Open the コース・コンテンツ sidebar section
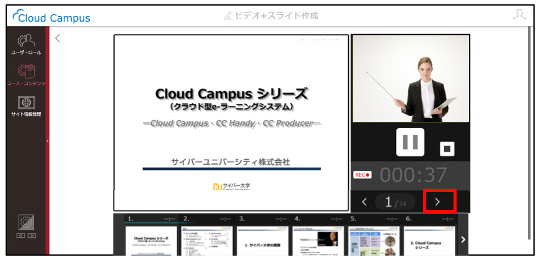The height and width of the screenshot is (260, 539). pyautogui.click(x=26, y=74)
